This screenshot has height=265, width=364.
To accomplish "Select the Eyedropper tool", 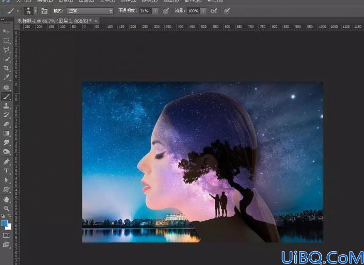I will pyautogui.click(x=6, y=77).
